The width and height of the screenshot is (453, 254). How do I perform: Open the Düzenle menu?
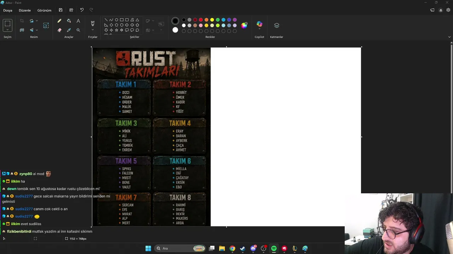point(25,10)
